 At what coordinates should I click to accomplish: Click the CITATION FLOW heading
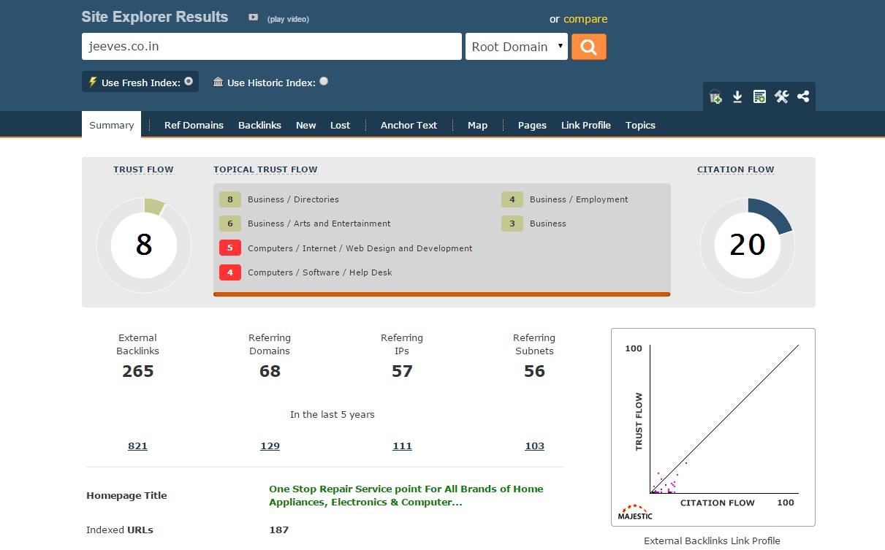point(735,169)
